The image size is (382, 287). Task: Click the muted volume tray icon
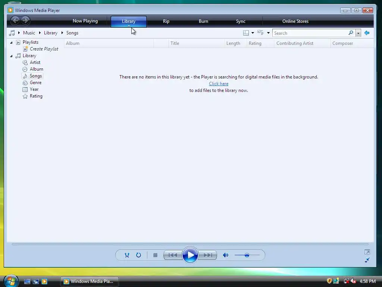pos(353,281)
